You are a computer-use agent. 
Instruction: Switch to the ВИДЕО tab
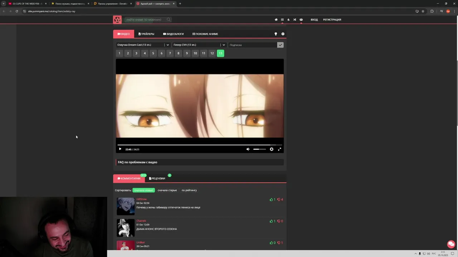coord(123,34)
